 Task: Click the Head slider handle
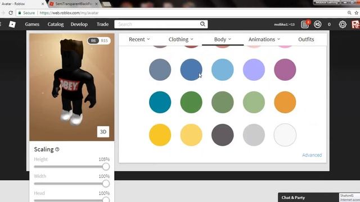point(106,200)
